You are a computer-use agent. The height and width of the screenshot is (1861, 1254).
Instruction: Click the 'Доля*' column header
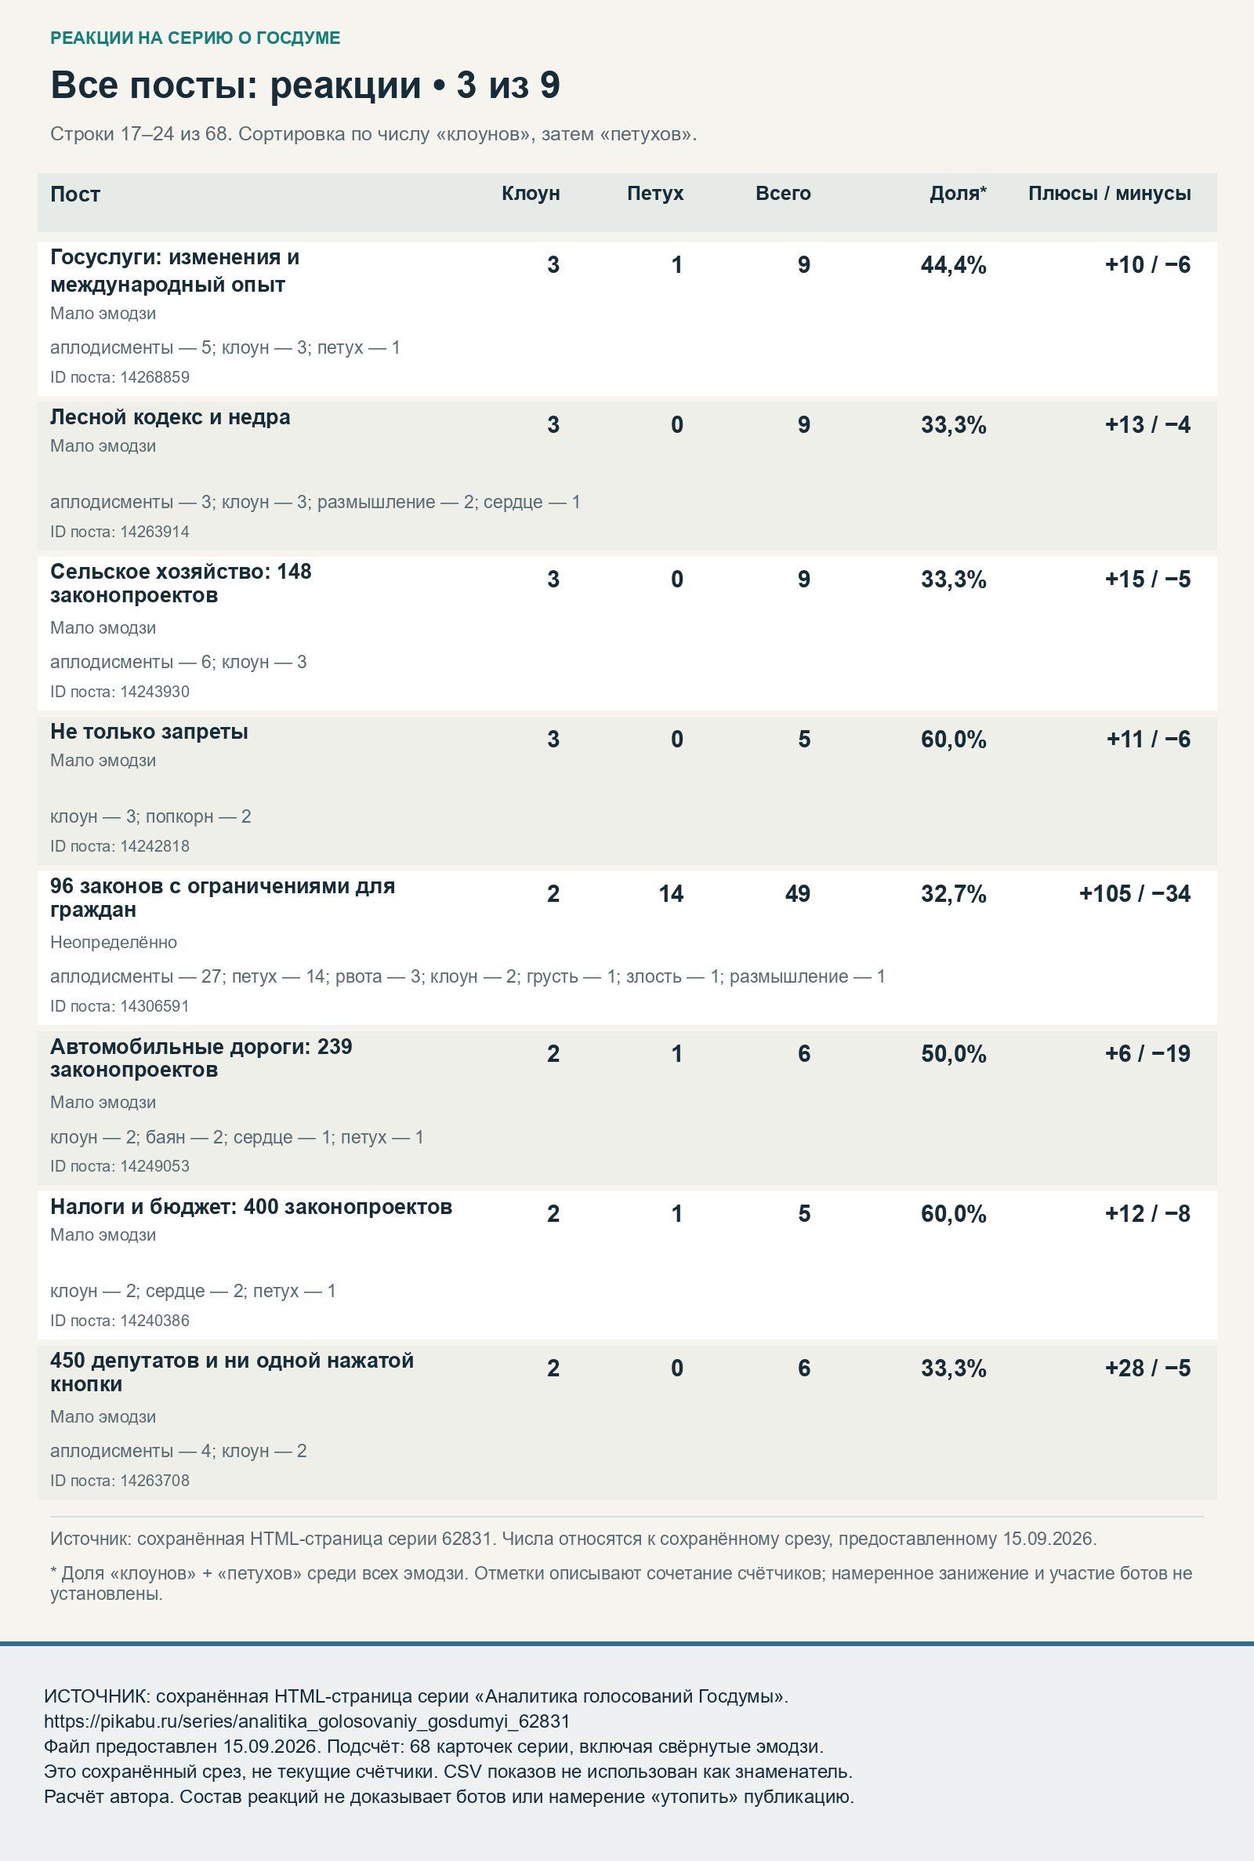(x=957, y=194)
